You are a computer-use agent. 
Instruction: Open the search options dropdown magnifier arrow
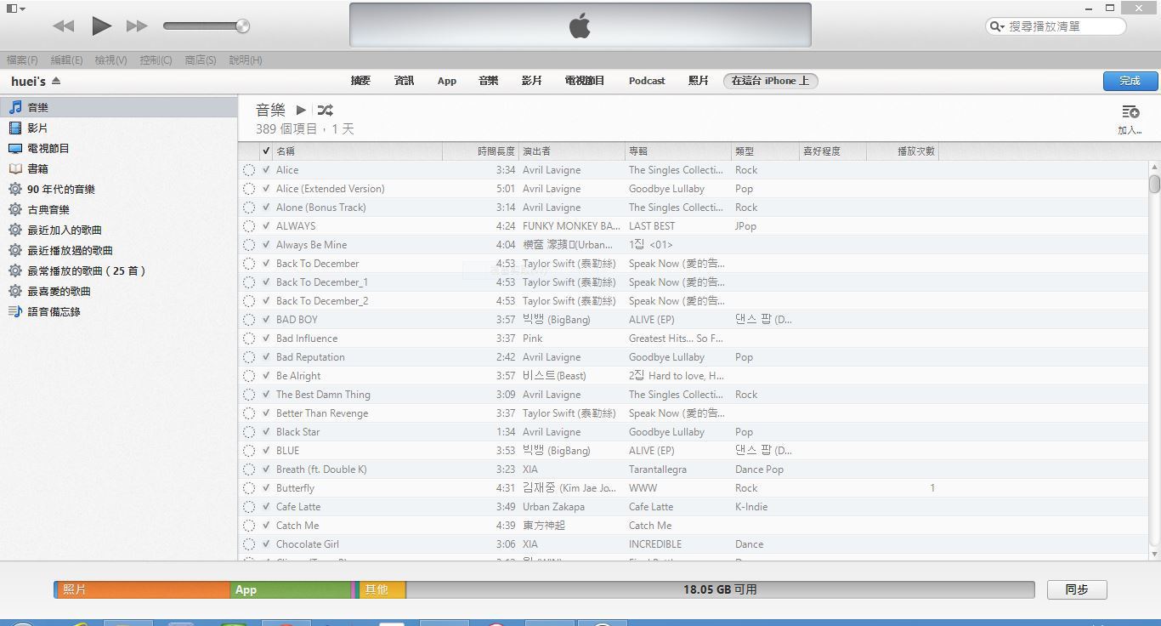click(x=997, y=26)
